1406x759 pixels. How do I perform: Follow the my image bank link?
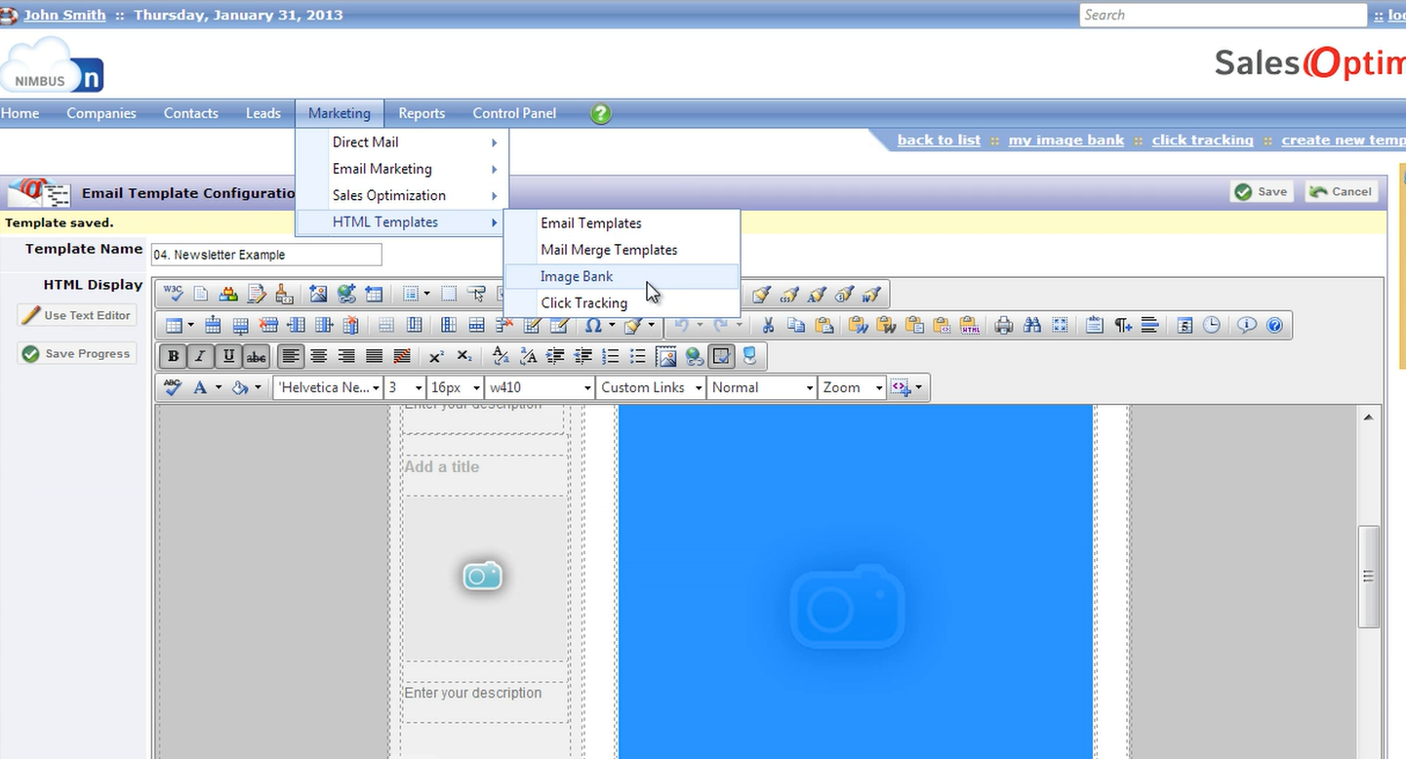click(x=1065, y=140)
